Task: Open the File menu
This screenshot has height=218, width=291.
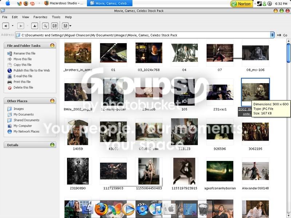Action: tap(5, 17)
